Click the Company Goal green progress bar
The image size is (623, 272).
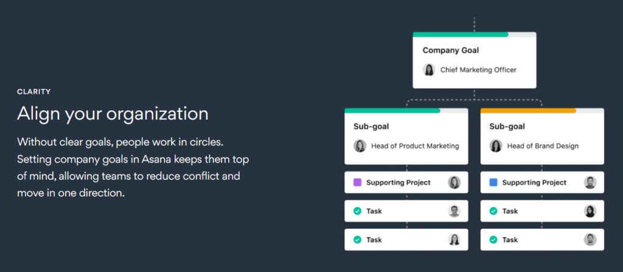pyautogui.click(x=461, y=35)
